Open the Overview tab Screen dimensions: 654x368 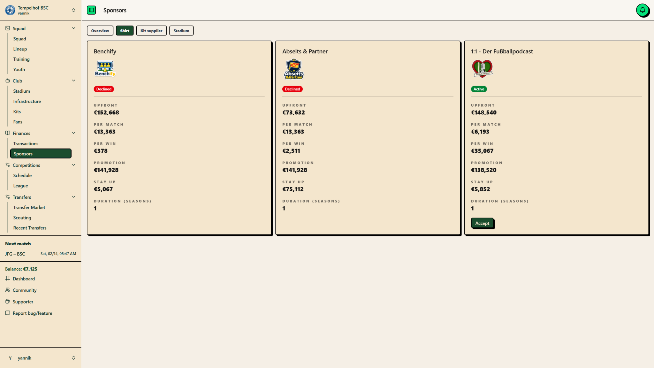point(100,31)
